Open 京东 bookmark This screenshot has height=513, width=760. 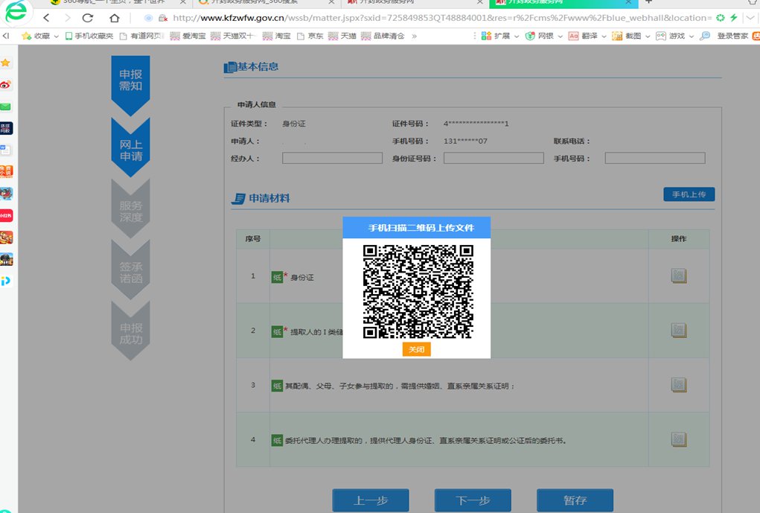click(310, 36)
